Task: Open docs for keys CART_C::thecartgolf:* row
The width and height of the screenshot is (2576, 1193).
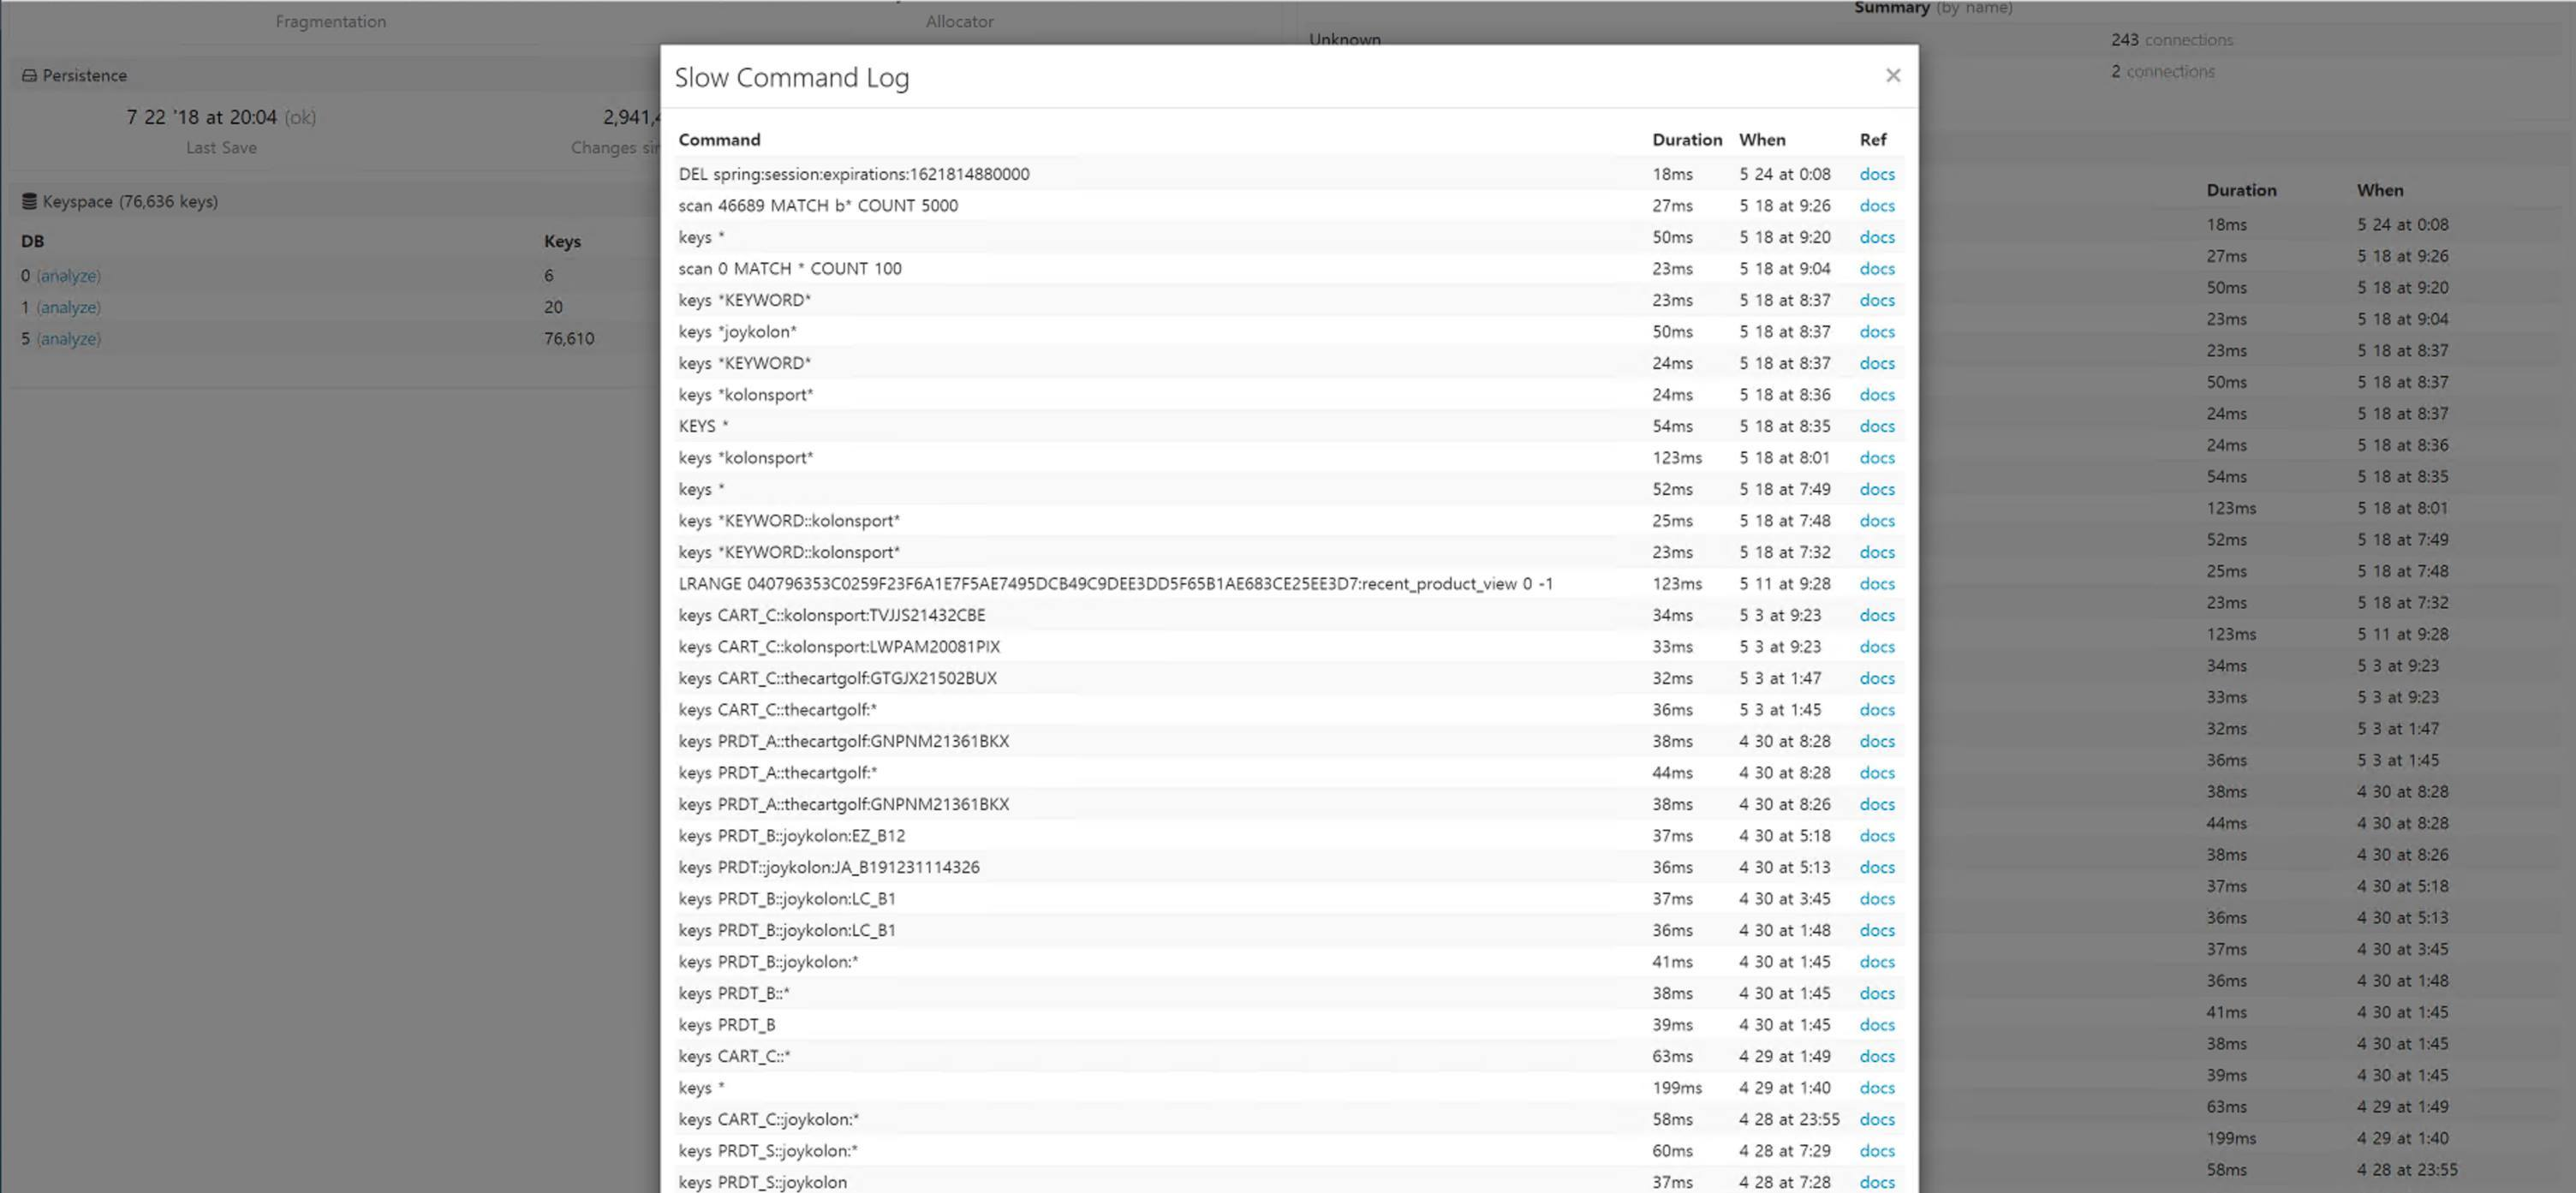Action: click(x=1876, y=710)
